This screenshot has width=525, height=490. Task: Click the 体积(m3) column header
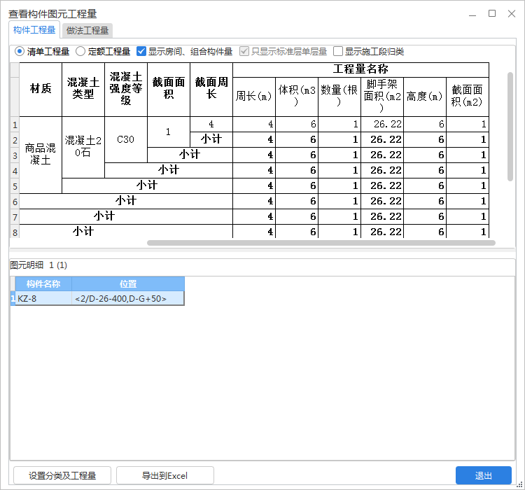click(297, 97)
